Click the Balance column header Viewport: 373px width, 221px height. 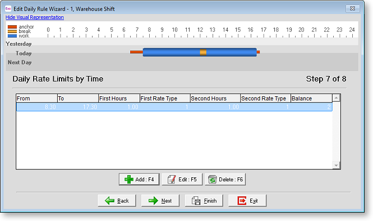(x=311, y=98)
